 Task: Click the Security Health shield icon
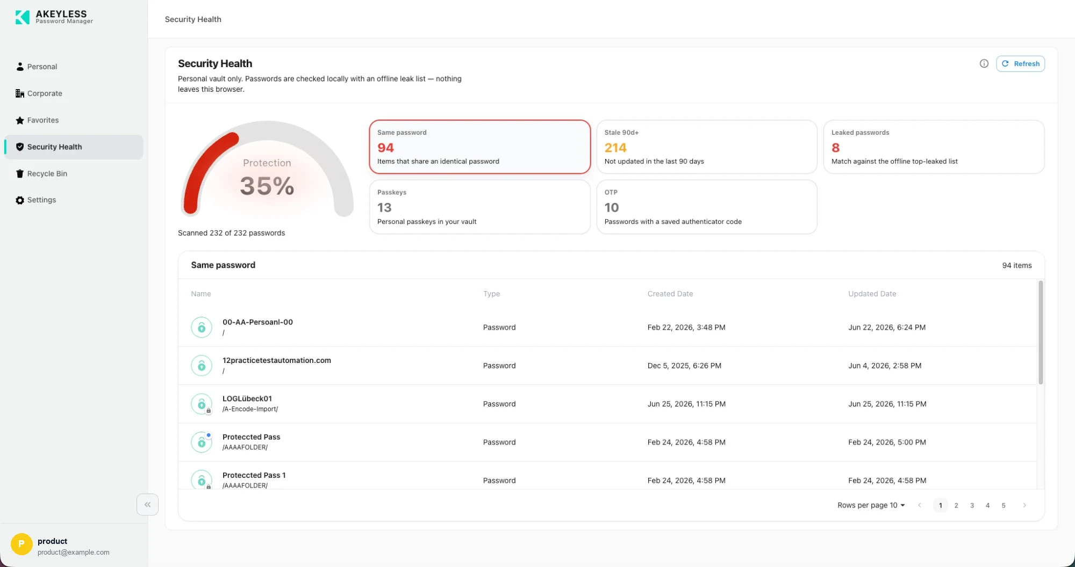[20, 147]
